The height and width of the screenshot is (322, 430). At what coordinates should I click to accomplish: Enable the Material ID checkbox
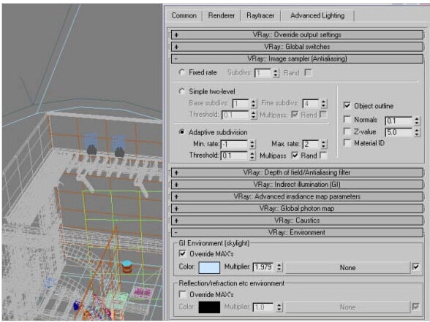tap(347, 143)
